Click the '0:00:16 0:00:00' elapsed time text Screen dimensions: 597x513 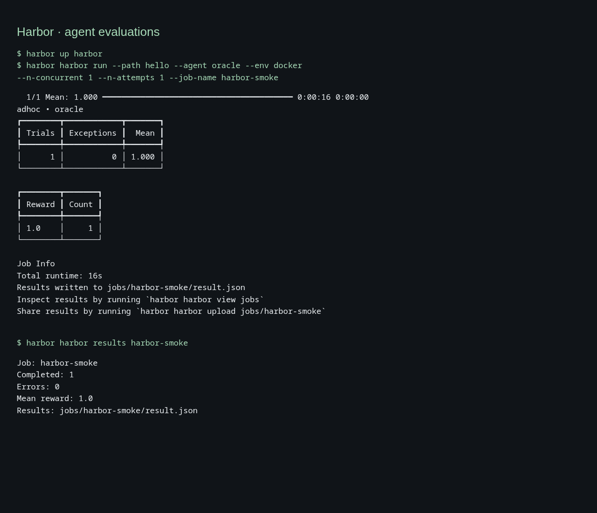(x=333, y=97)
